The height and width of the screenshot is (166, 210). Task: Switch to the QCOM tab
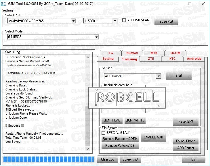point(175,53)
